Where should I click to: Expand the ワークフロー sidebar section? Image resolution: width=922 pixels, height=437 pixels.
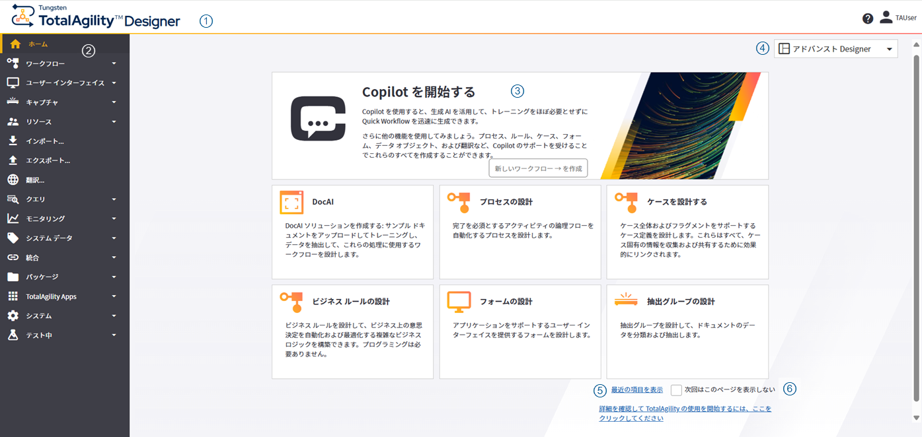[114, 63]
